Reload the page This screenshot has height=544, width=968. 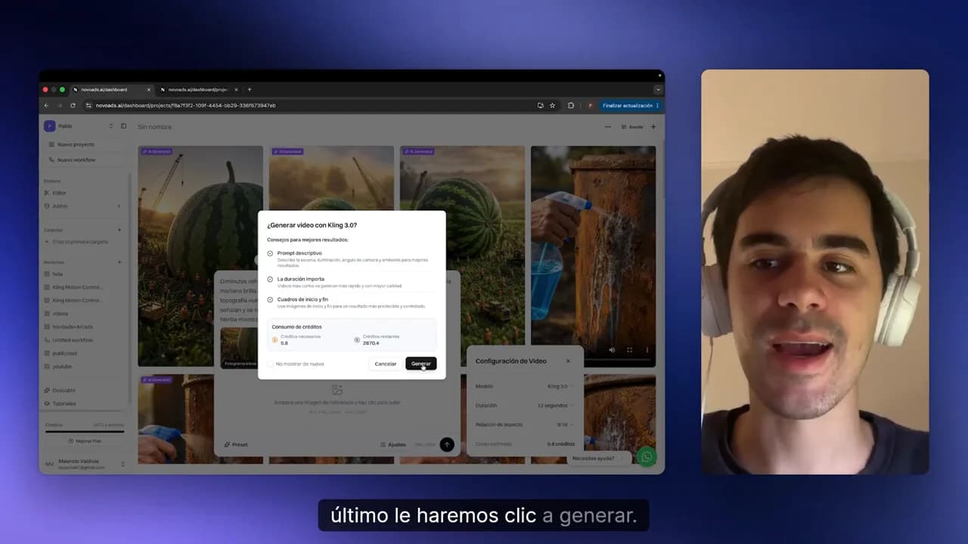point(72,105)
